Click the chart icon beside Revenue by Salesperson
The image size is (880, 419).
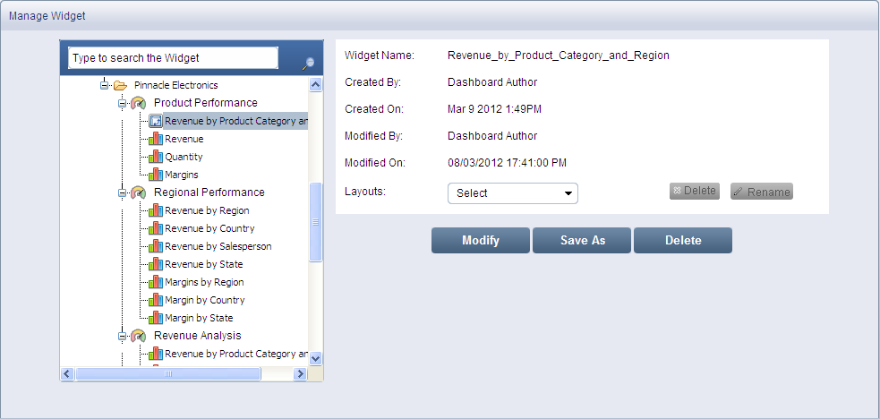(156, 246)
